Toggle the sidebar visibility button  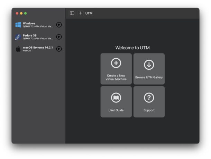tap(72, 13)
